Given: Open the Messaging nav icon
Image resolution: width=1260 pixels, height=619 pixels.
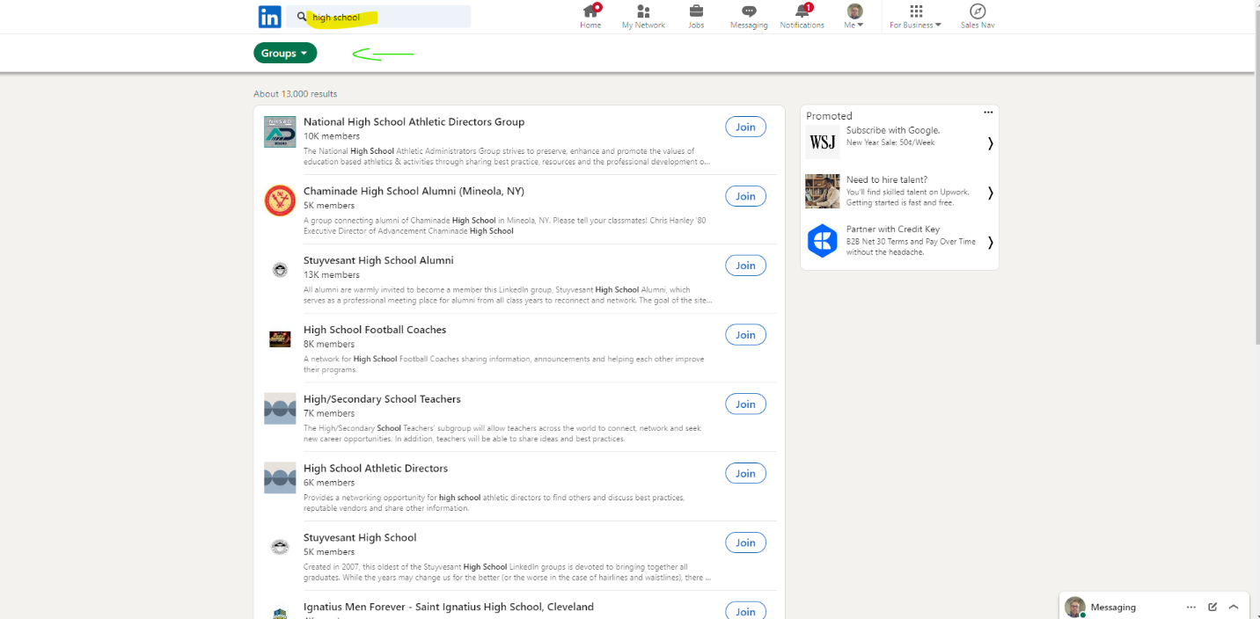Looking at the screenshot, I should [749, 11].
